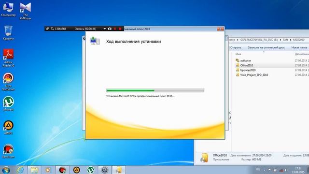Click Записать на оптический диск button
309x174 pixels.
click(266, 47)
